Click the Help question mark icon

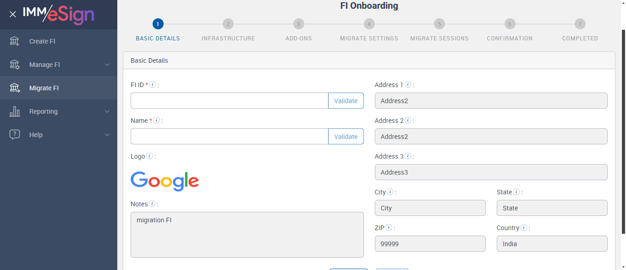(x=15, y=135)
